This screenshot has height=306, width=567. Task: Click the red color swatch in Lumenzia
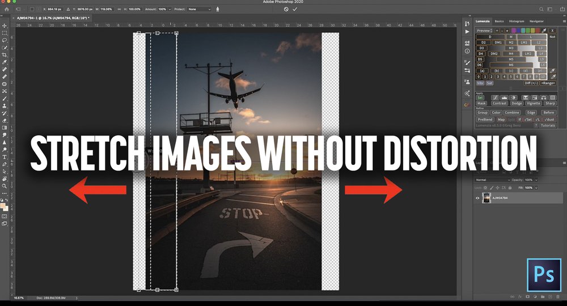point(538,31)
